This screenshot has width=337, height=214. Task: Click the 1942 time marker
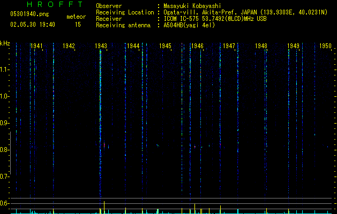pyautogui.click(x=69, y=46)
